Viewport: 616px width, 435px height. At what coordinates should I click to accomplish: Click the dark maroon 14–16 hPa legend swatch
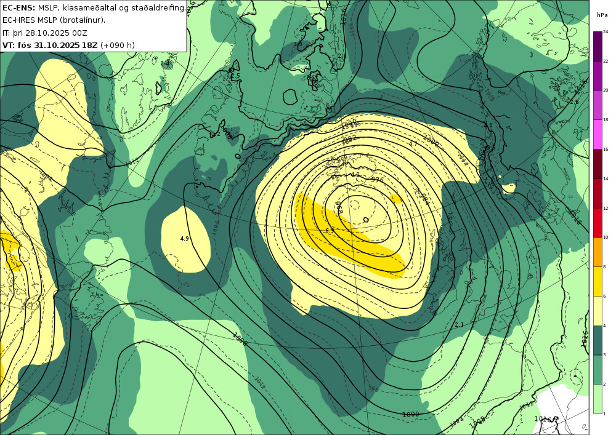pos(598,164)
